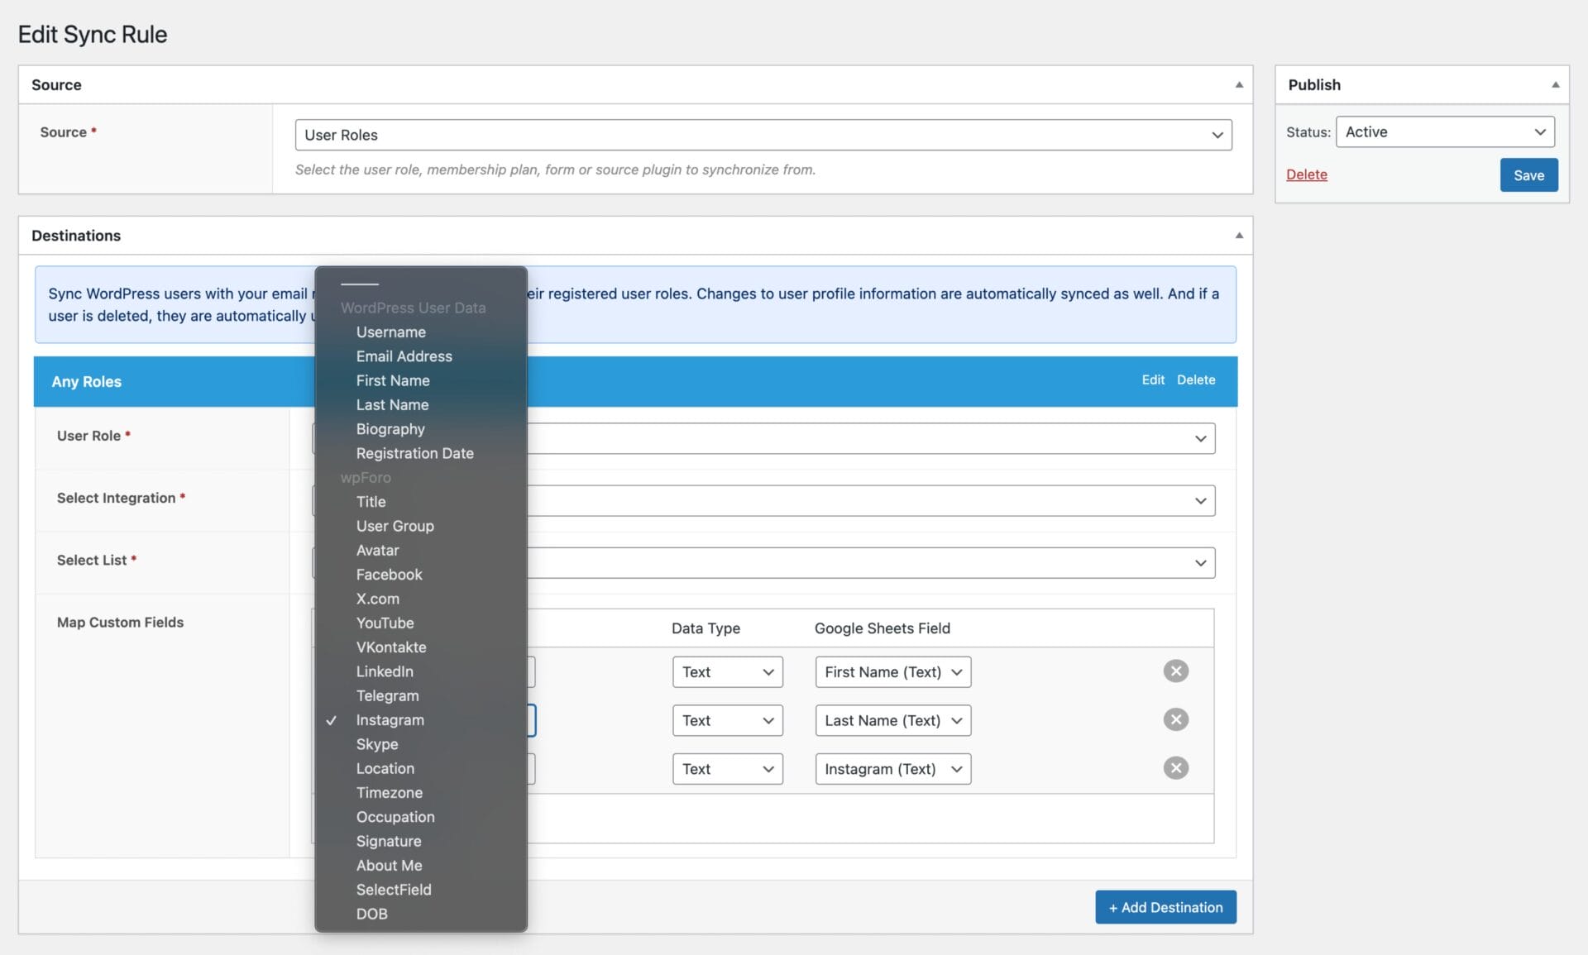
Task: Collapse the Publish panel toggle arrow
Action: click(1555, 85)
